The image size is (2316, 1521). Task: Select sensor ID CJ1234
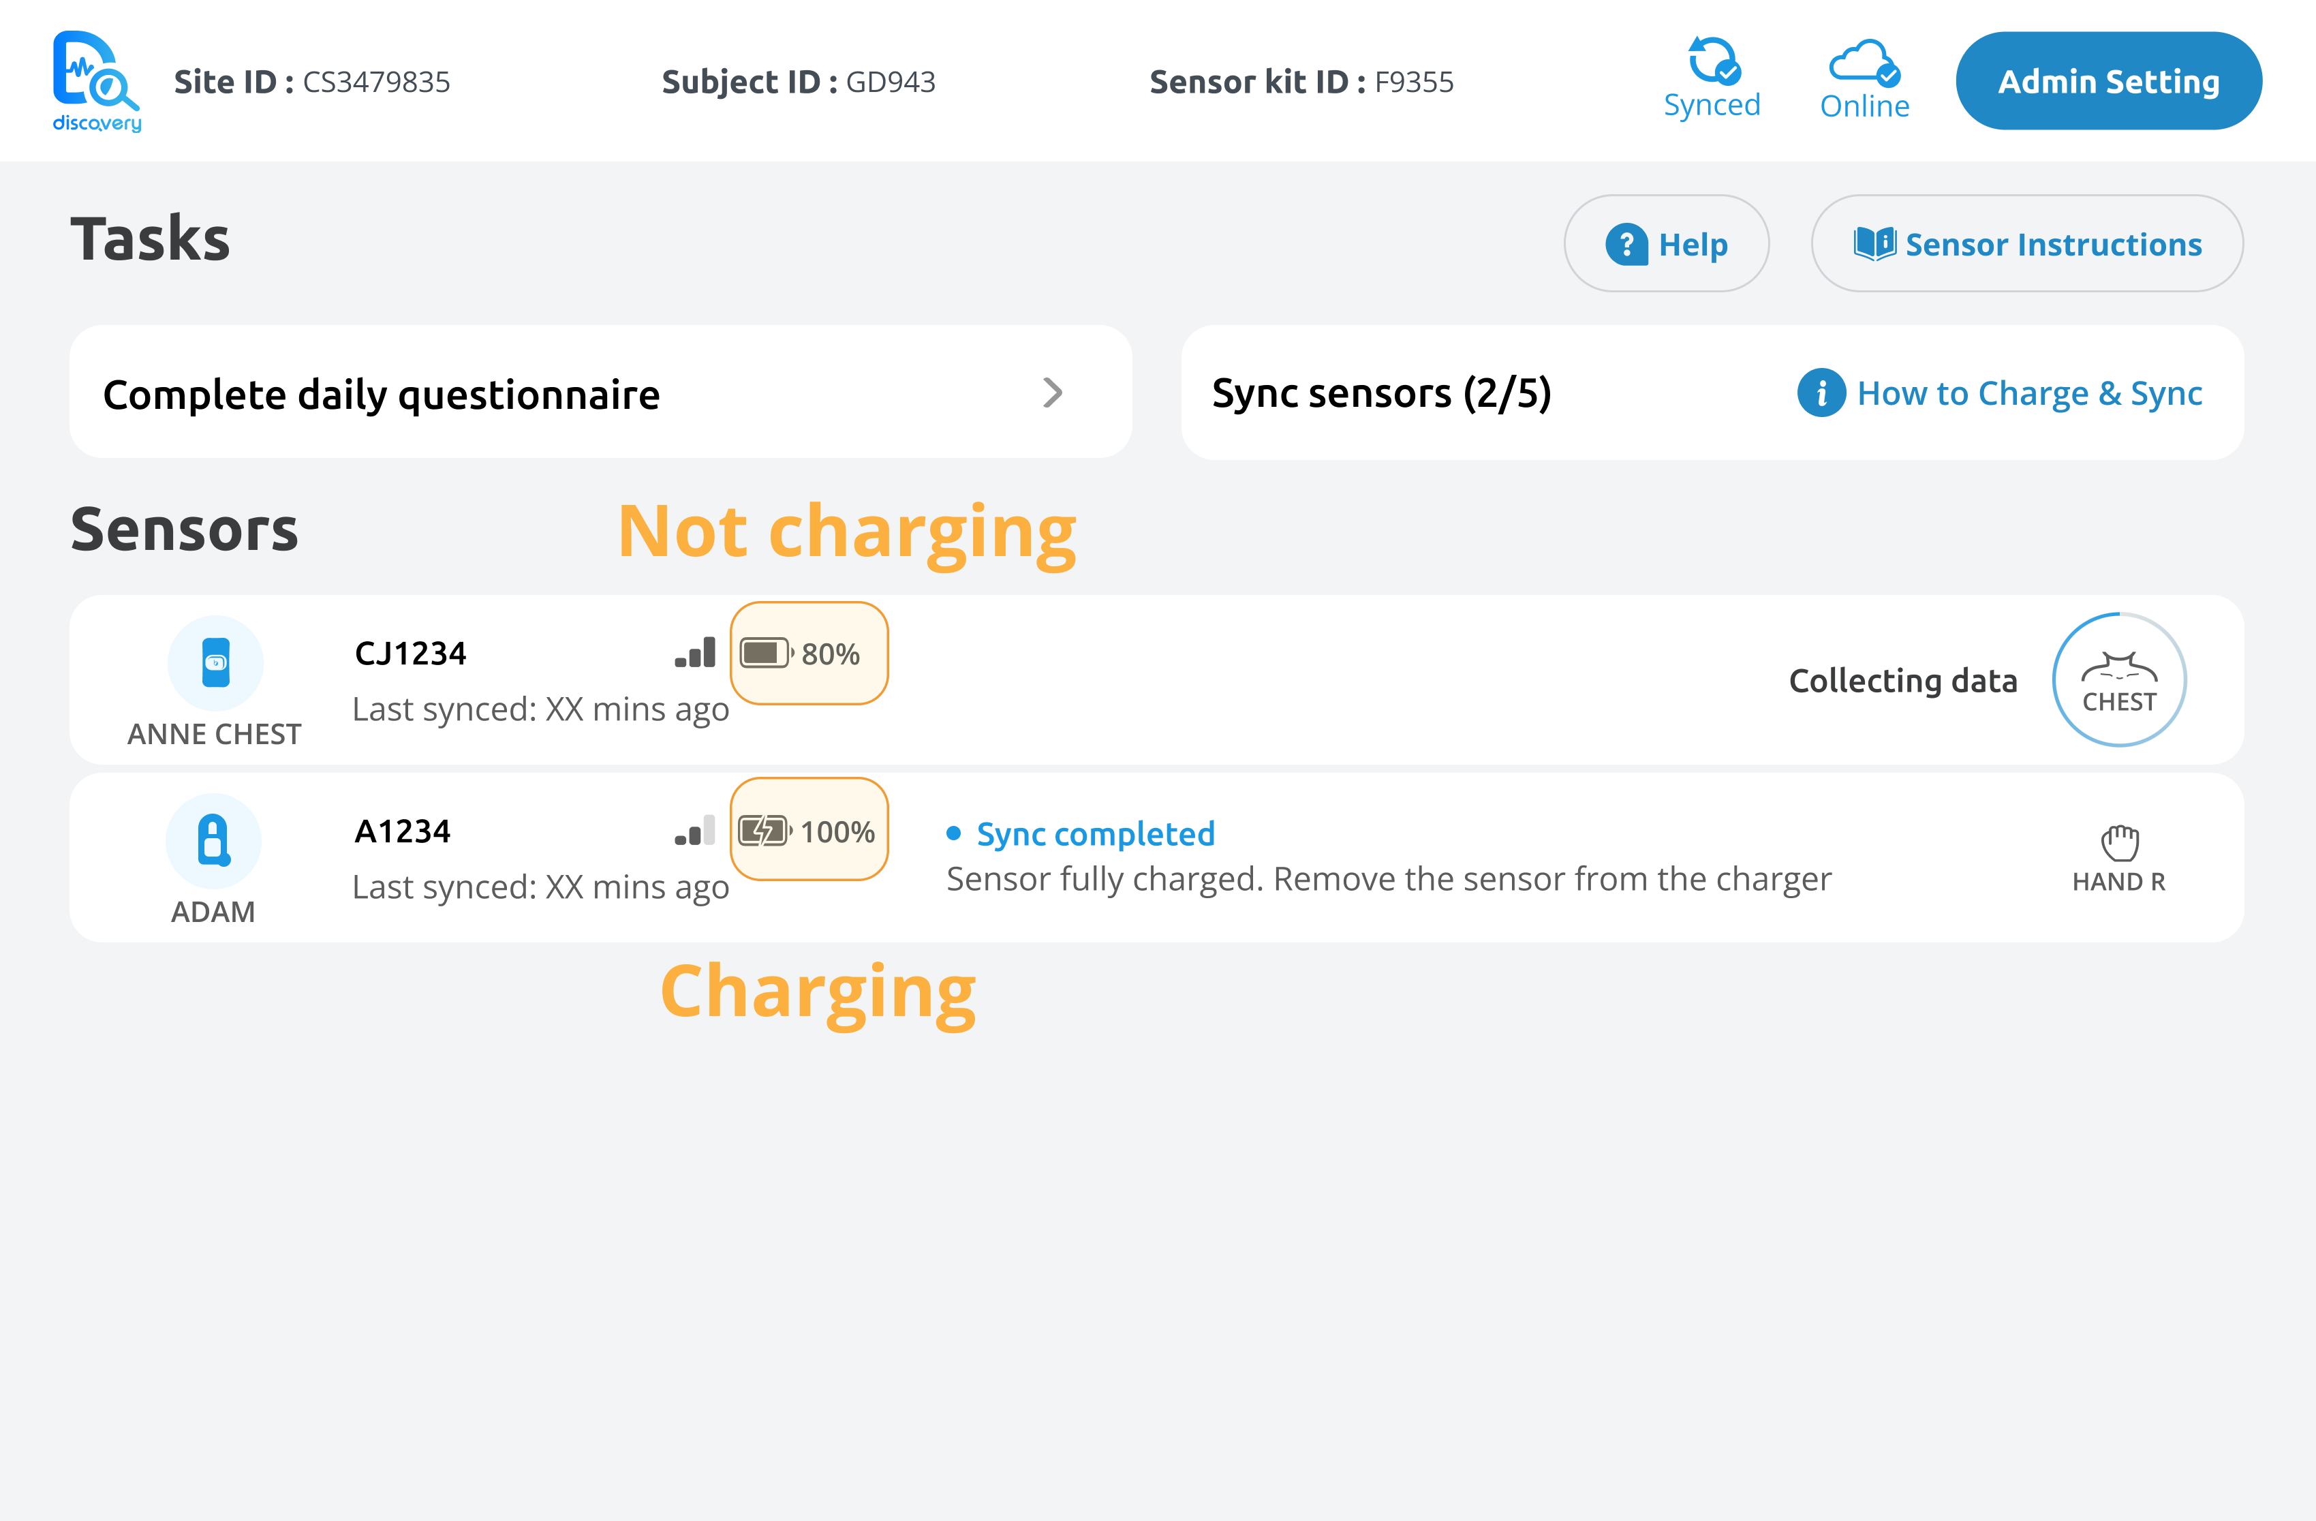pos(410,653)
